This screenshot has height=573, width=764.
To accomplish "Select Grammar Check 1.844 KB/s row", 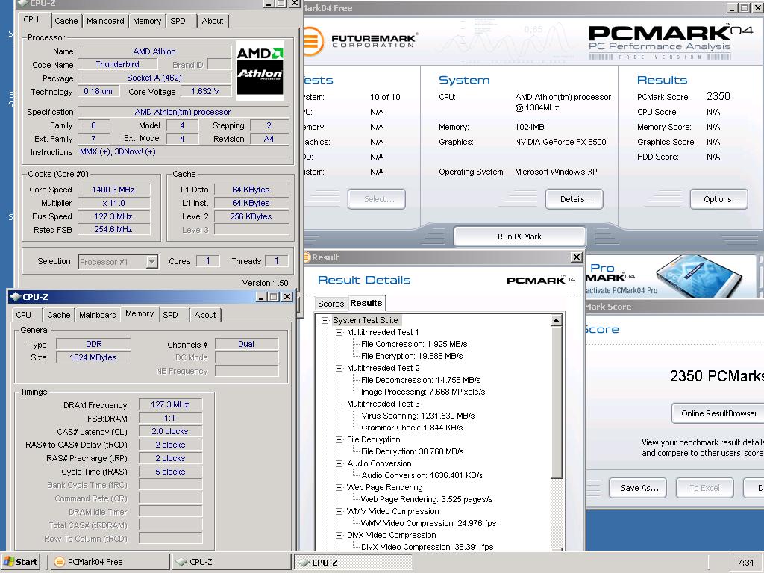I will (x=412, y=428).
